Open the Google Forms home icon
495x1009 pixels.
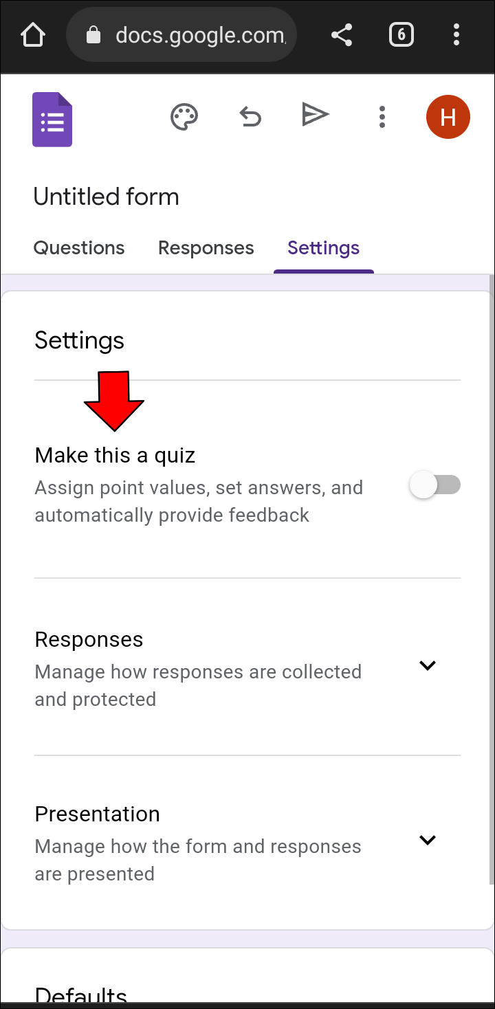coord(52,119)
